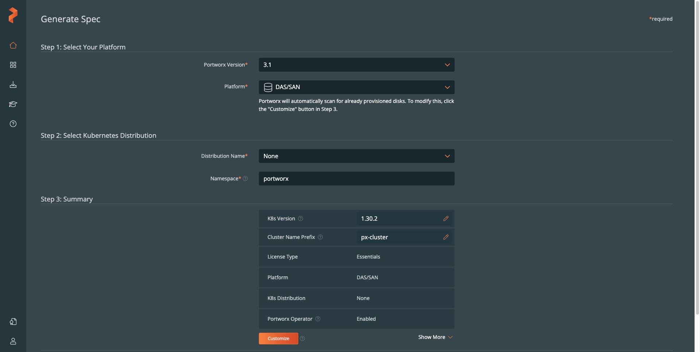The width and height of the screenshot is (700, 352).
Task: Click inside the Namespace input field
Action: click(x=357, y=179)
